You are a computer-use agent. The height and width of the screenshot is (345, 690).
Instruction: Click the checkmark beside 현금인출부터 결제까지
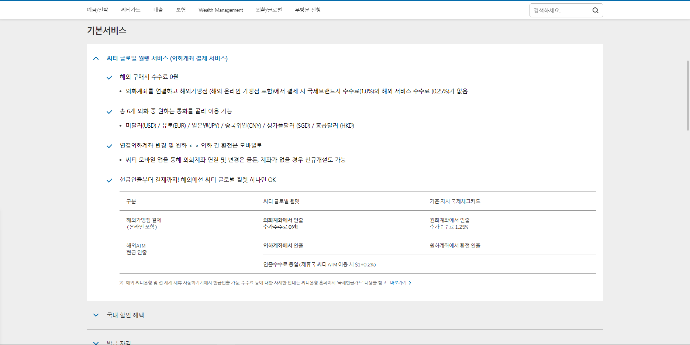pyautogui.click(x=109, y=180)
